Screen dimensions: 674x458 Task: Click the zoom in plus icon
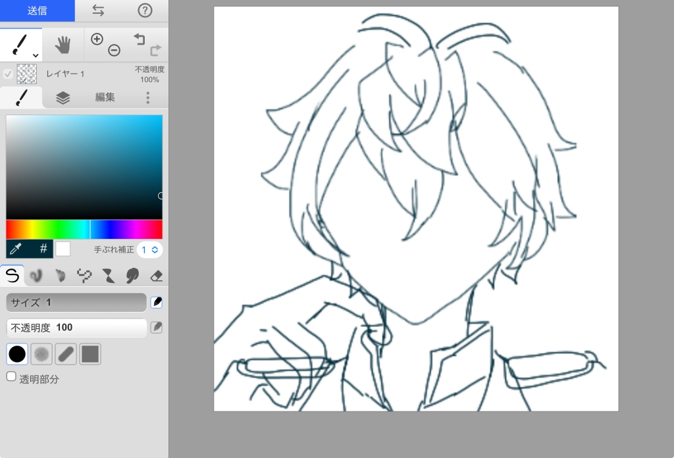pos(97,39)
